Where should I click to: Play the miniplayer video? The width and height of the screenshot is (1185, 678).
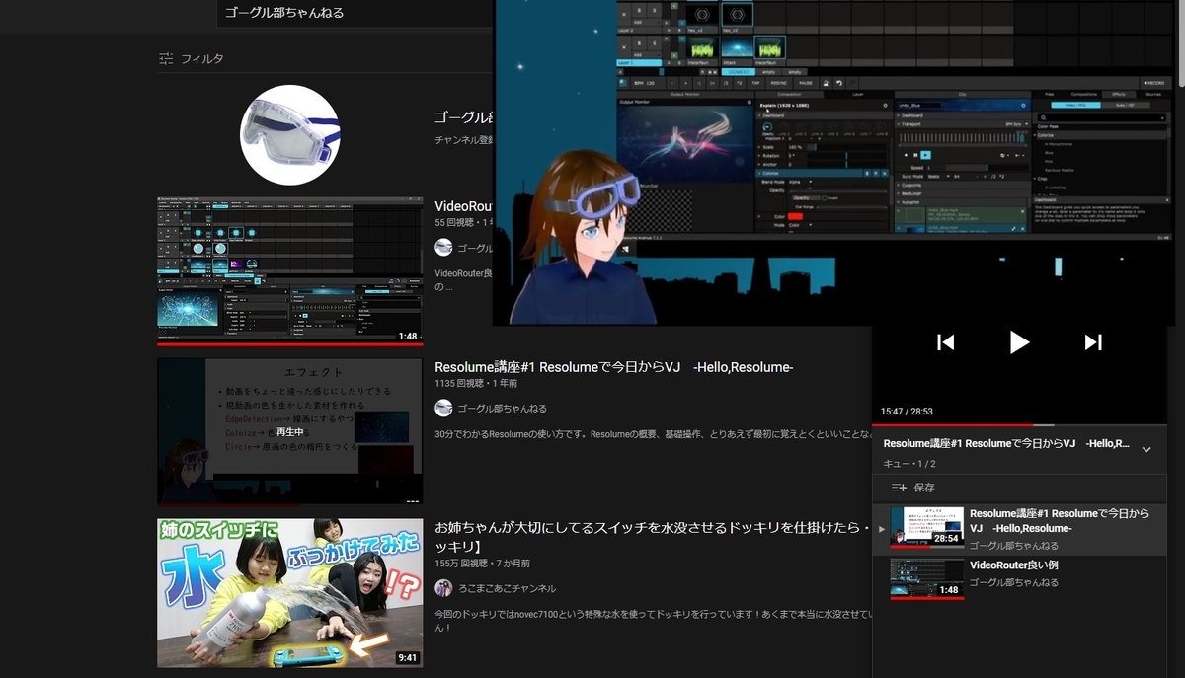[1019, 342]
